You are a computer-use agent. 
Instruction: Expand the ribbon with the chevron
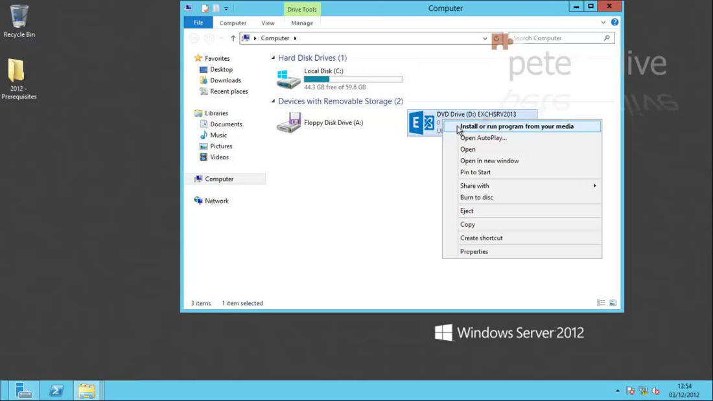[603, 22]
